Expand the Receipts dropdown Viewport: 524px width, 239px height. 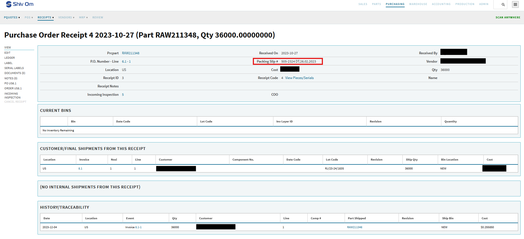tap(46, 18)
